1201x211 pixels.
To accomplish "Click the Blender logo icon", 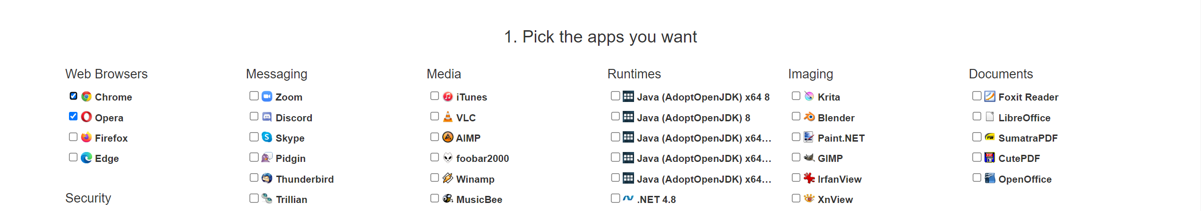I will [809, 117].
